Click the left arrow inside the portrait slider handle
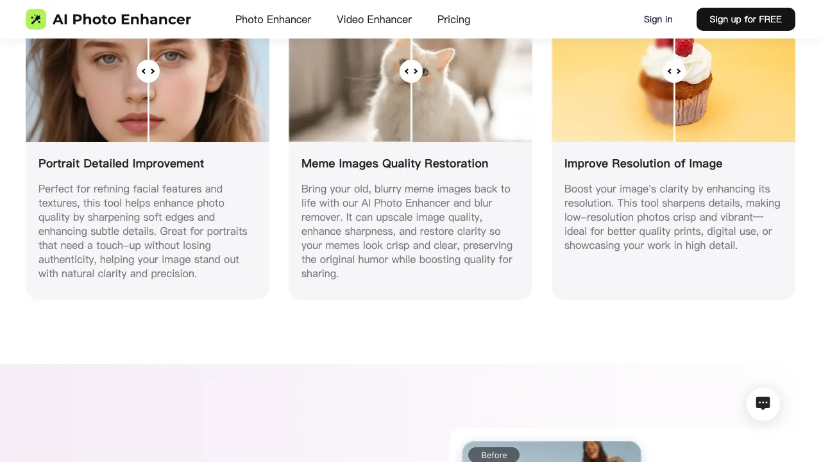The width and height of the screenshot is (821, 462). 144,71
